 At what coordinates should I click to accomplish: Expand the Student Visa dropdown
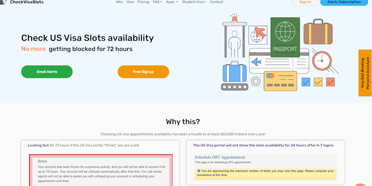(x=194, y=2)
